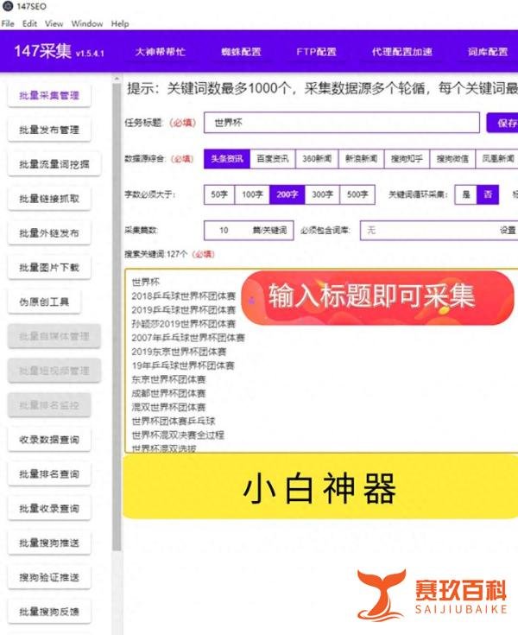Toggle the 百度资讯 data source
518x635 pixels.
[x=273, y=159]
